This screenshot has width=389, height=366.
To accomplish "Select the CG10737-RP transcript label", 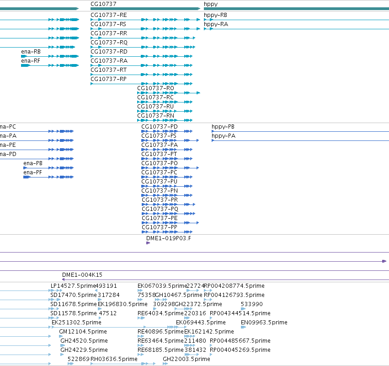I will point(108,79).
